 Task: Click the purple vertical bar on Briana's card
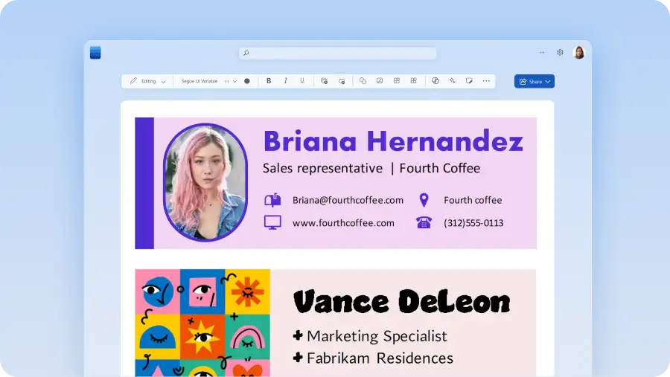tap(144, 183)
